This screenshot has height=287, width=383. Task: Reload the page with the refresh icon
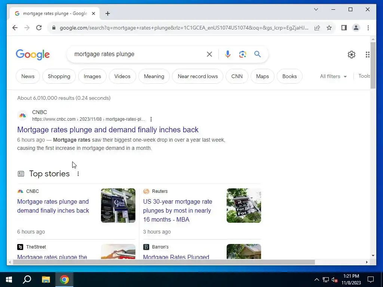(39, 28)
